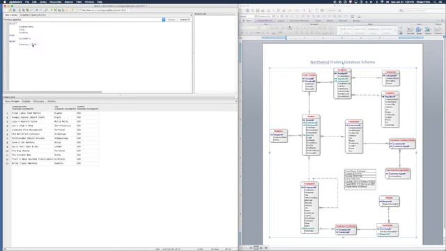Select the city column header
The height and width of the screenshot is (251, 446).
point(65,107)
